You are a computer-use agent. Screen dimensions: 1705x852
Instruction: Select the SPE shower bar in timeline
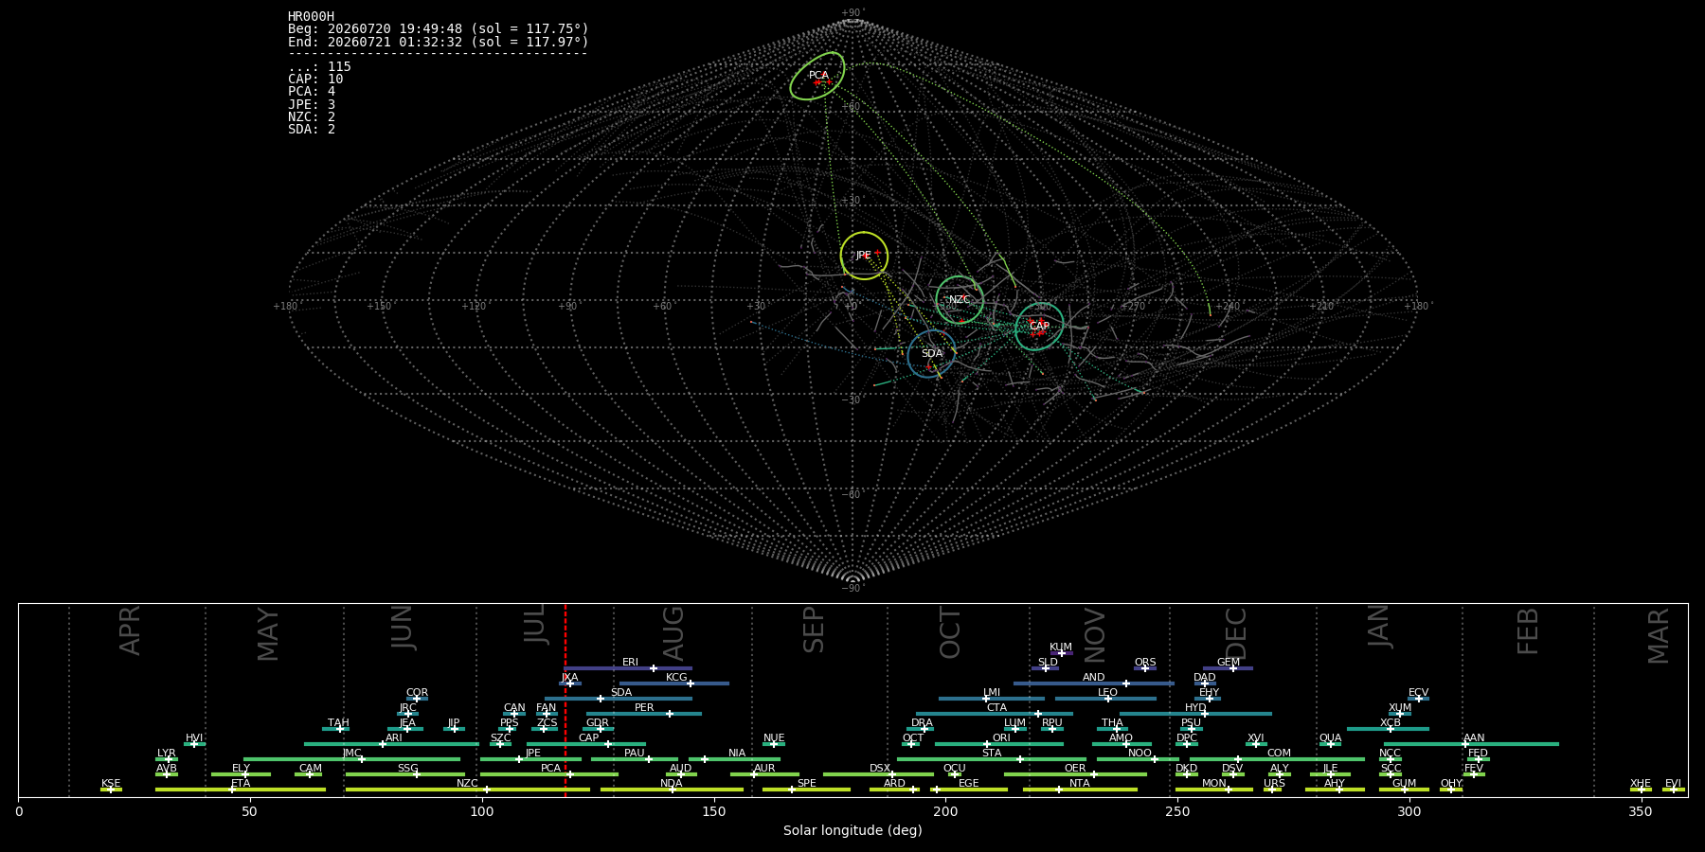(806, 790)
